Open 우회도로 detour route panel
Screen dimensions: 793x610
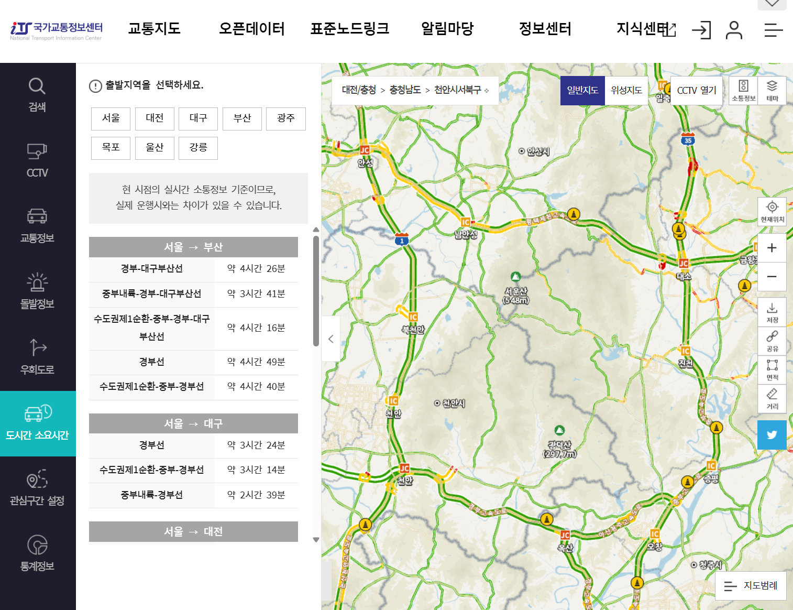(x=37, y=356)
